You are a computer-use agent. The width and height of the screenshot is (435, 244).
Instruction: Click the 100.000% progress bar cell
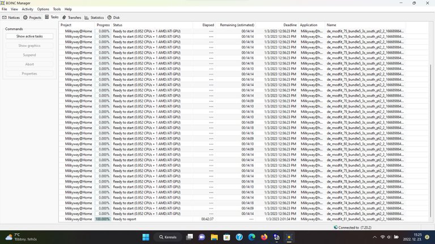[103, 219]
